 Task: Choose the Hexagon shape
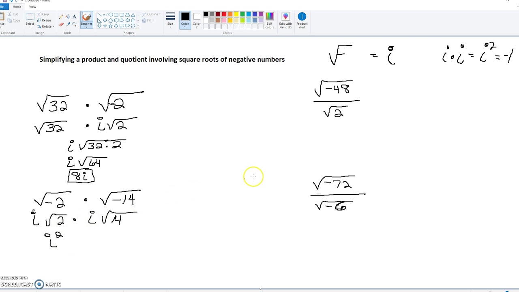coord(116,20)
